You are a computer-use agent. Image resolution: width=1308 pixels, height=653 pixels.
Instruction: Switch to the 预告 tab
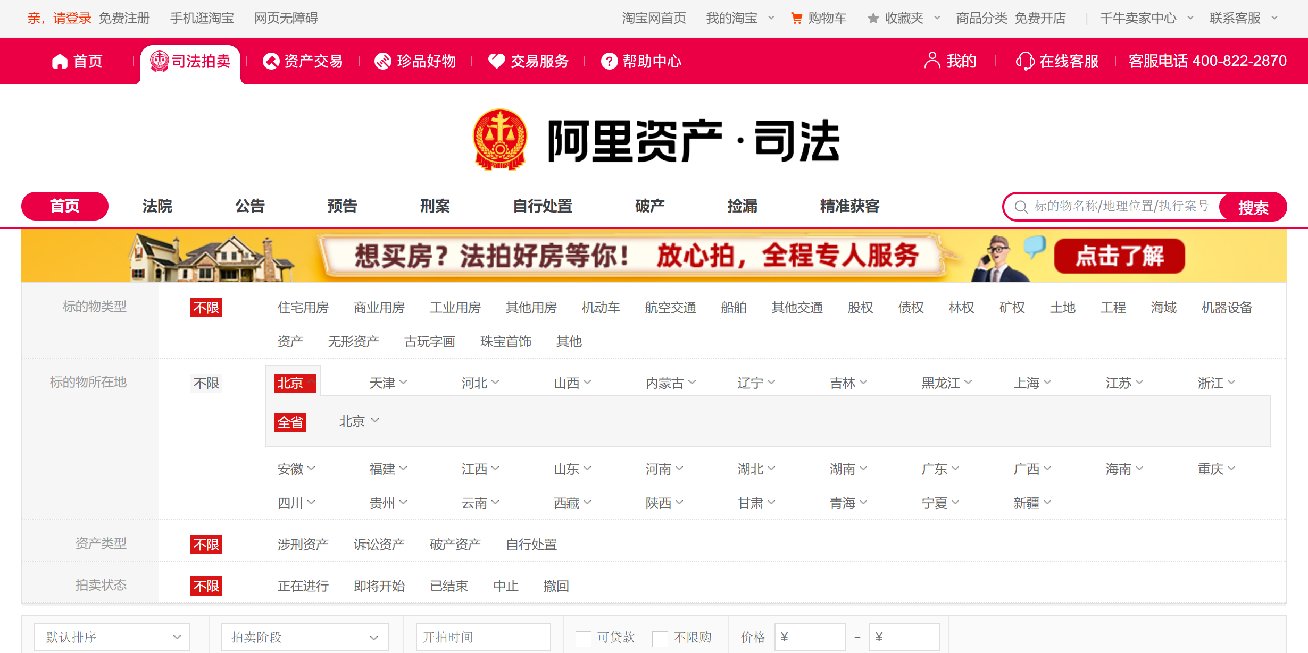pyautogui.click(x=343, y=206)
